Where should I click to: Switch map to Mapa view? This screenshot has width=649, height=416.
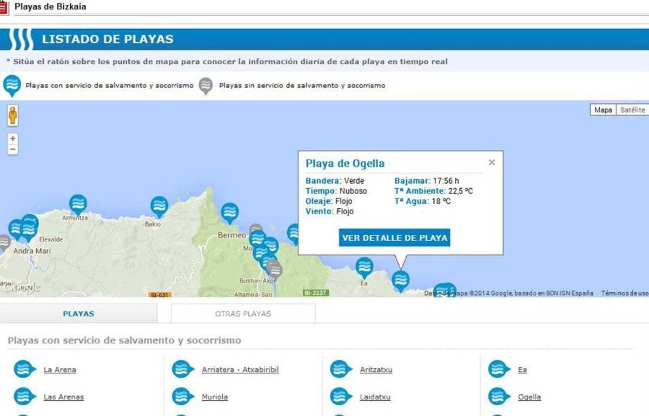(603, 110)
